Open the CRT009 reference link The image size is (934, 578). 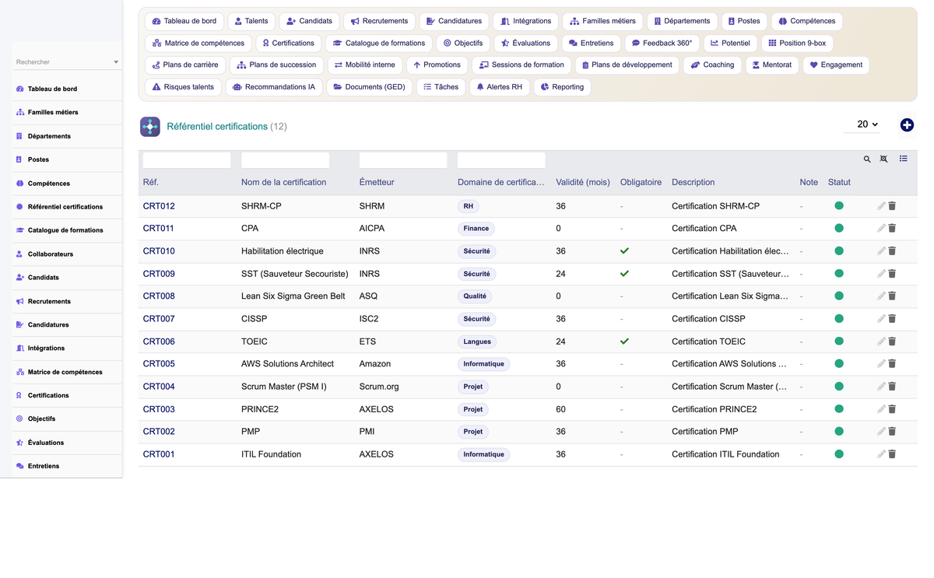click(x=159, y=274)
